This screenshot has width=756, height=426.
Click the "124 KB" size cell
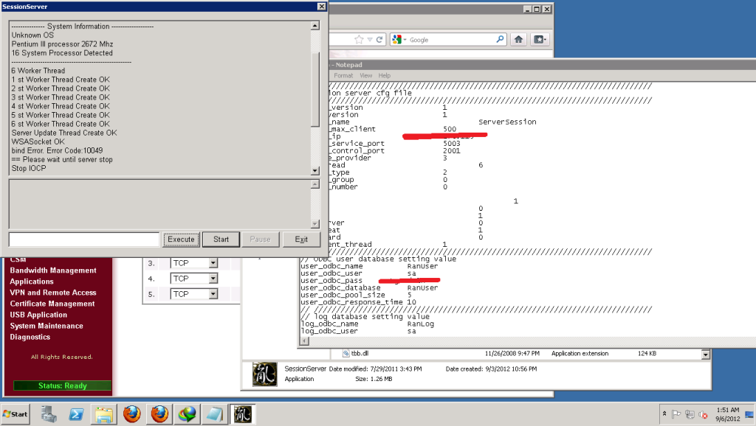[x=647, y=353]
